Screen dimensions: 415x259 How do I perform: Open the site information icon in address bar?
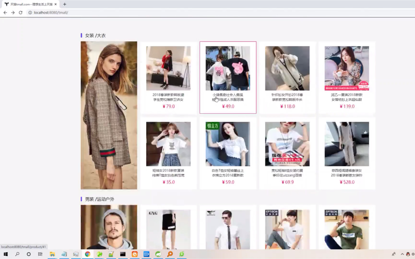point(30,12)
